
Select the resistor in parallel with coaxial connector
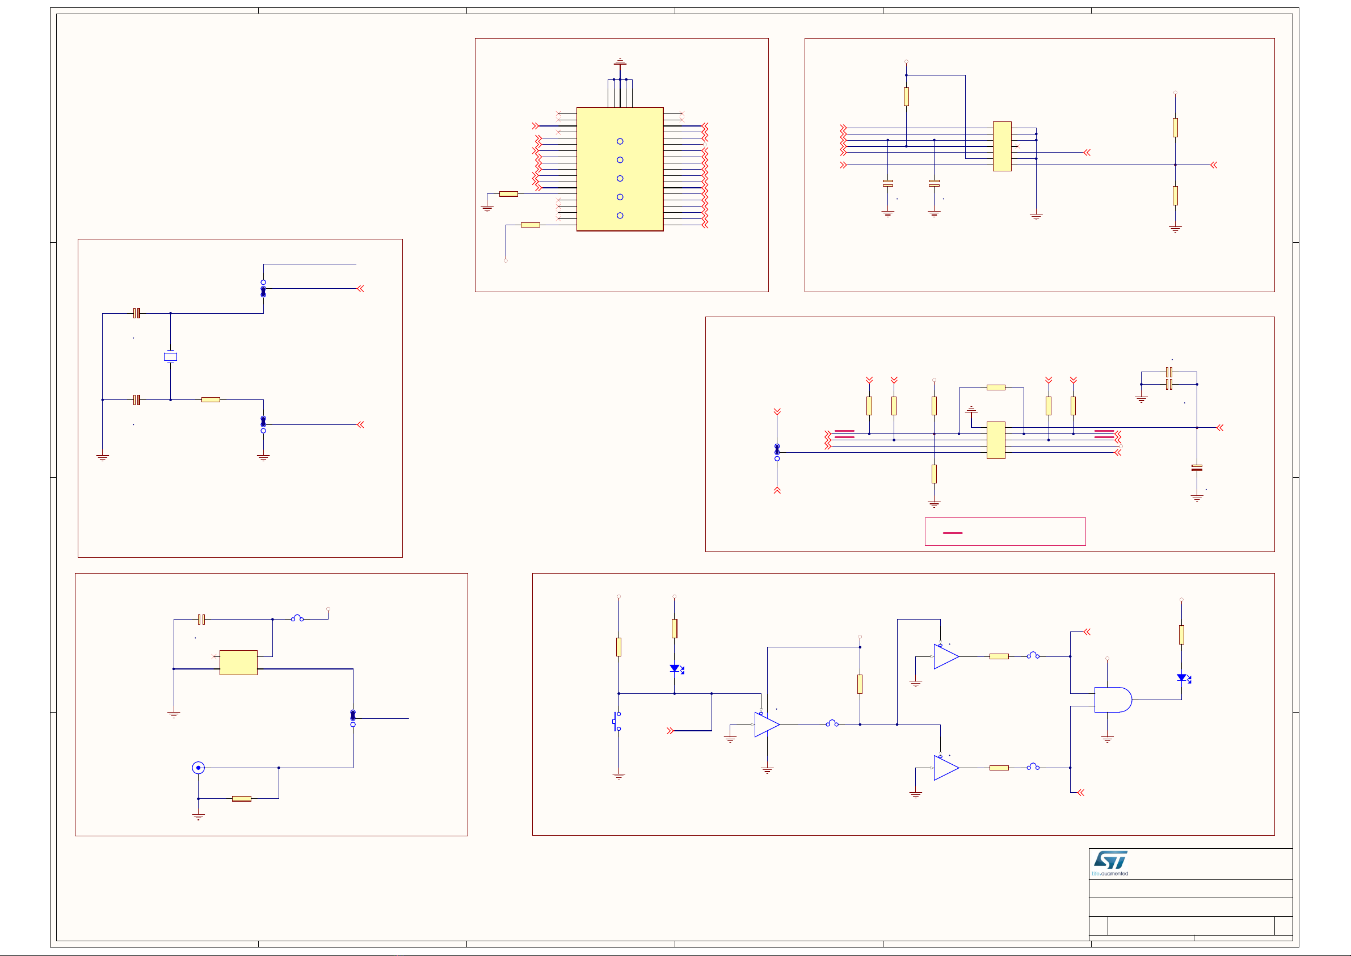coord(241,799)
